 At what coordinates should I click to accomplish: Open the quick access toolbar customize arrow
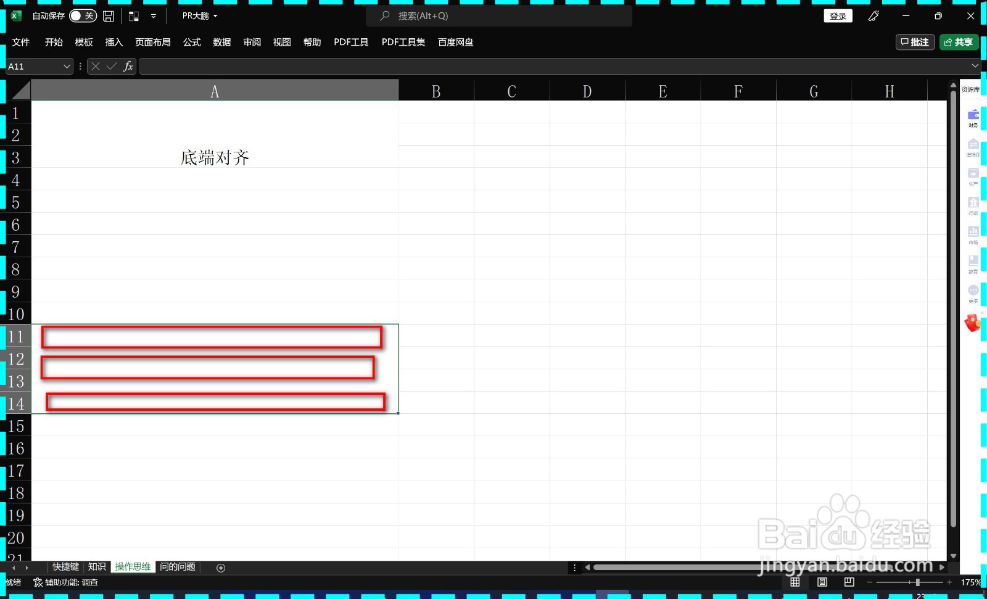click(154, 16)
